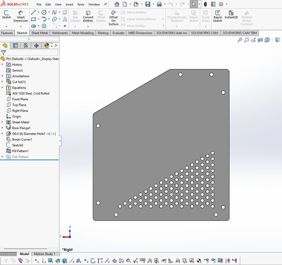Expand the Cut list(1) node
282x265 pixels.
tap(2, 82)
